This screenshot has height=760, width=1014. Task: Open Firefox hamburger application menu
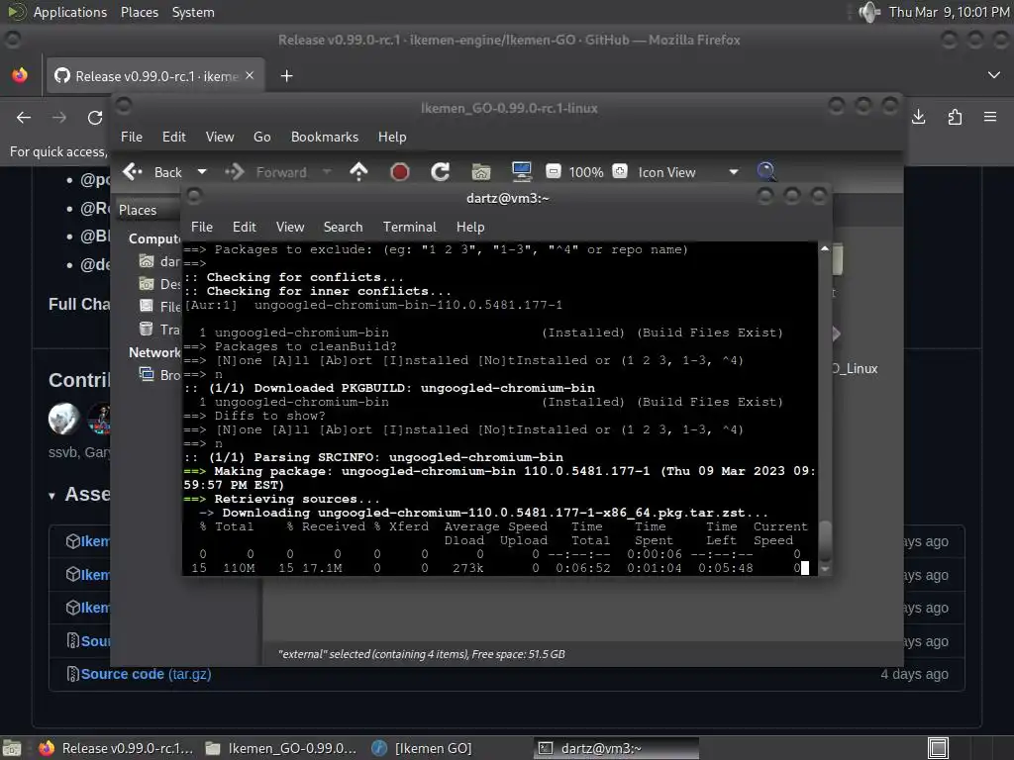point(990,117)
